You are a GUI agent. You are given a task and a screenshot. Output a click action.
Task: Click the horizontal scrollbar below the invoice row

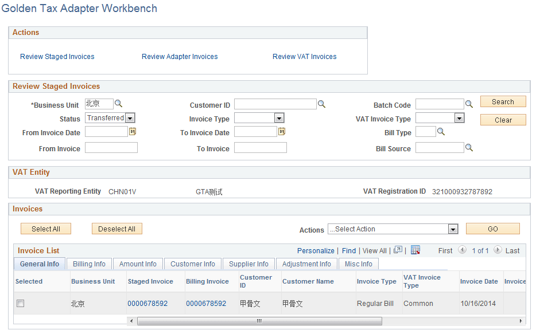tap(259, 321)
